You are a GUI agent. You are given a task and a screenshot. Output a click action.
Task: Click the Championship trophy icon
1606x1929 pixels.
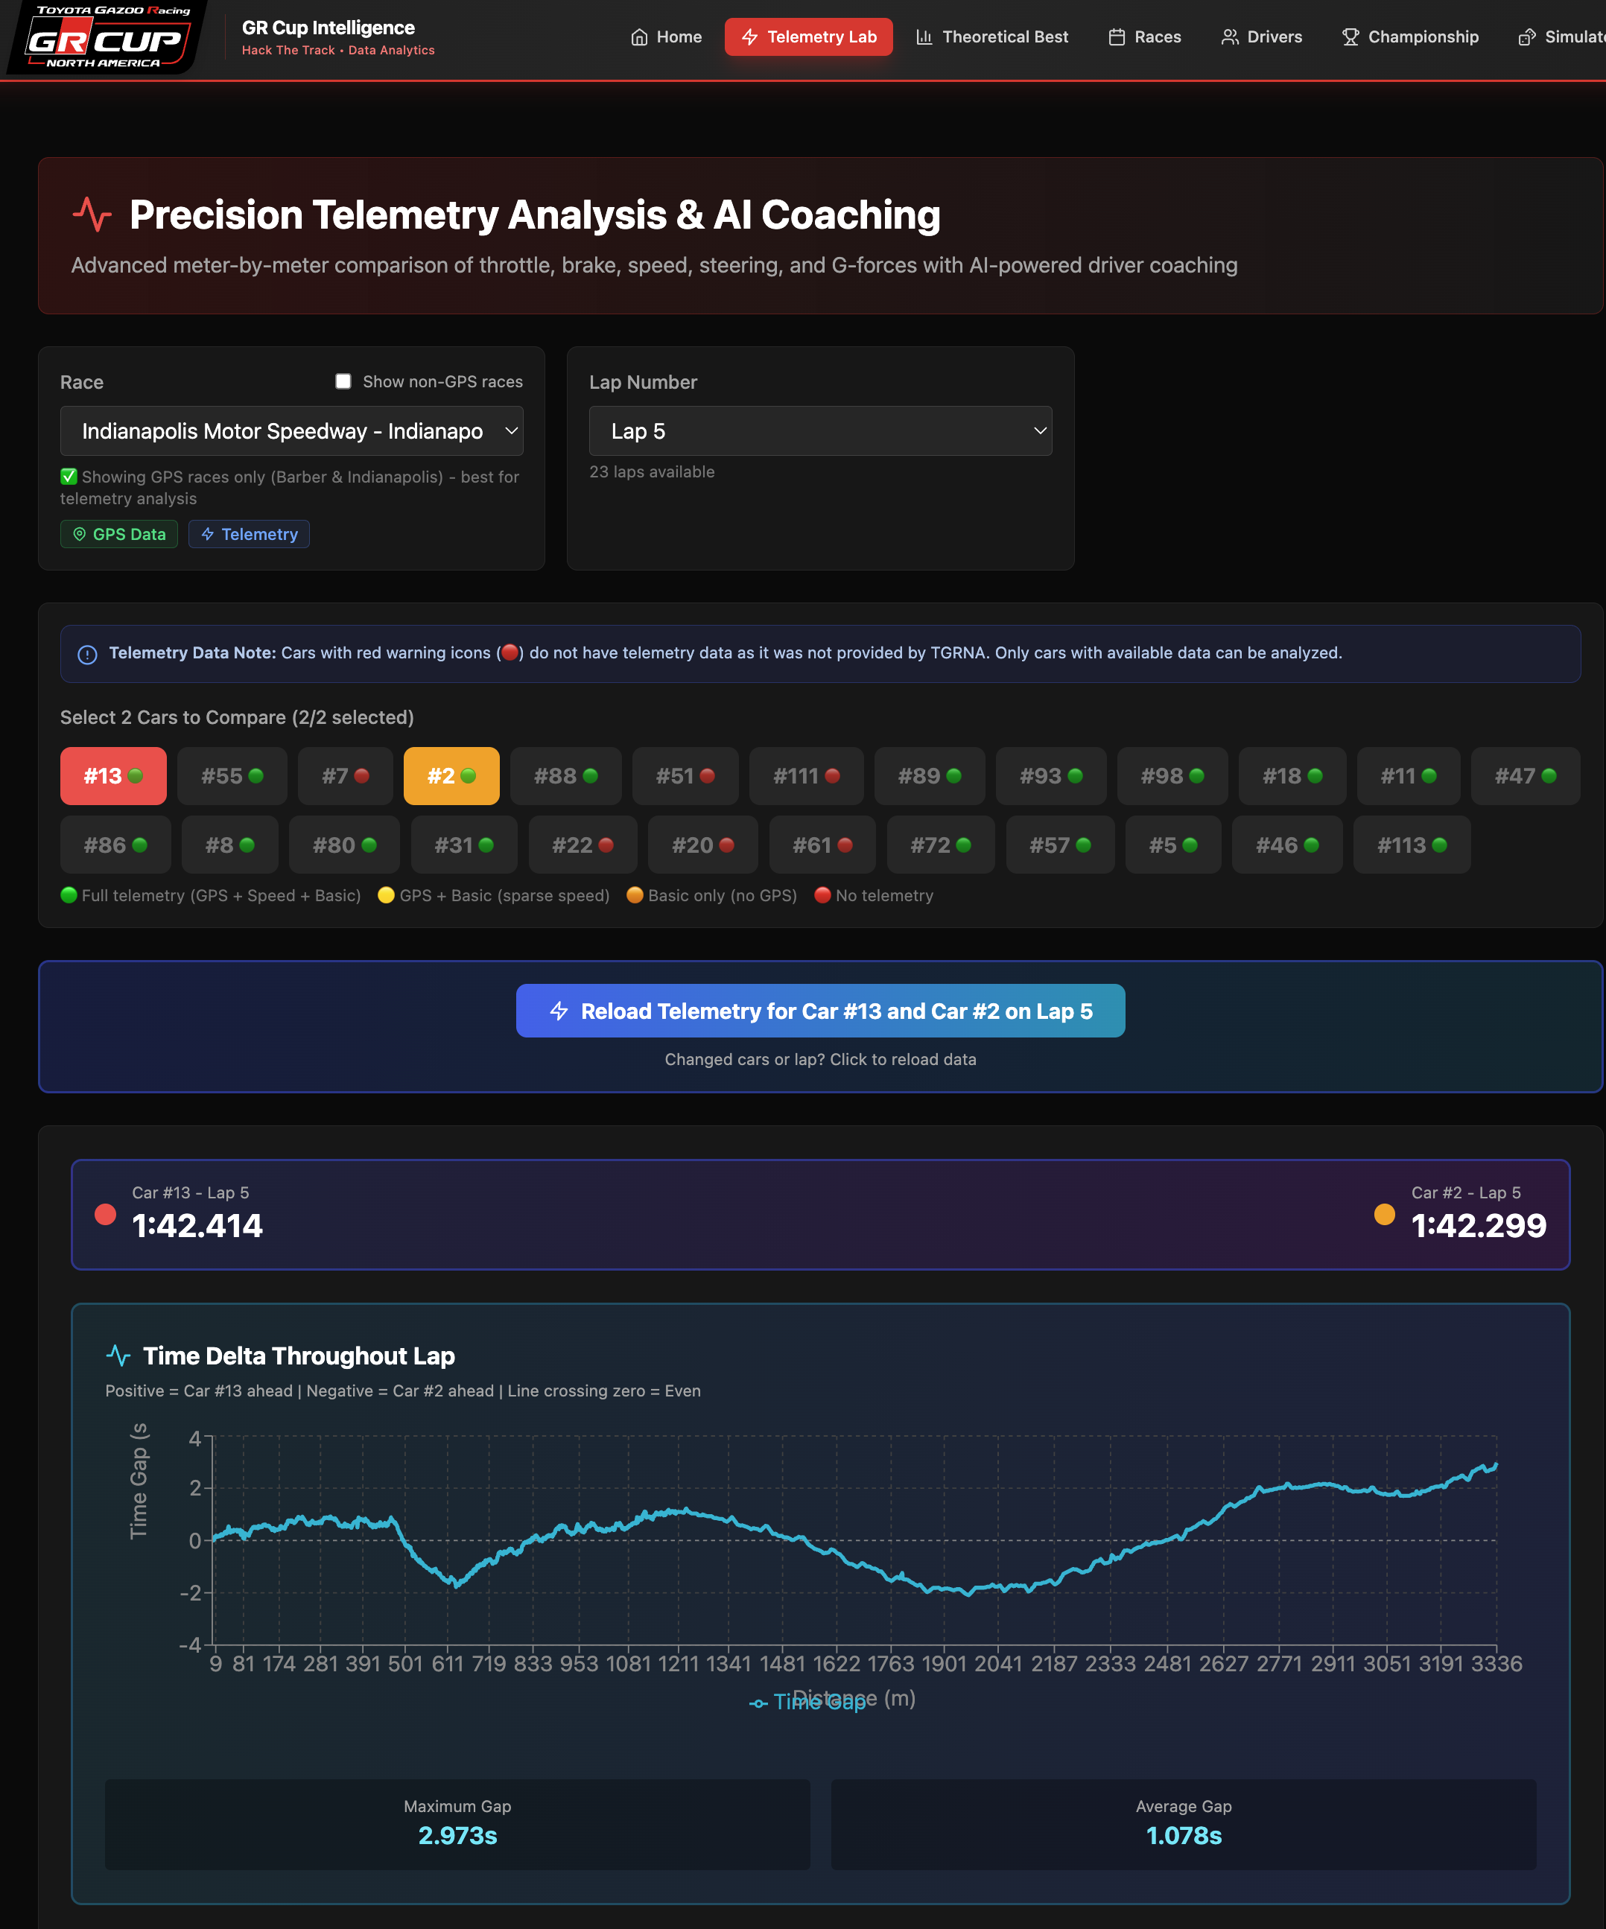pos(1350,38)
